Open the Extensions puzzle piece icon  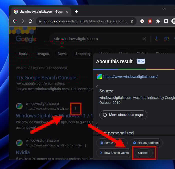[x=158, y=21]
